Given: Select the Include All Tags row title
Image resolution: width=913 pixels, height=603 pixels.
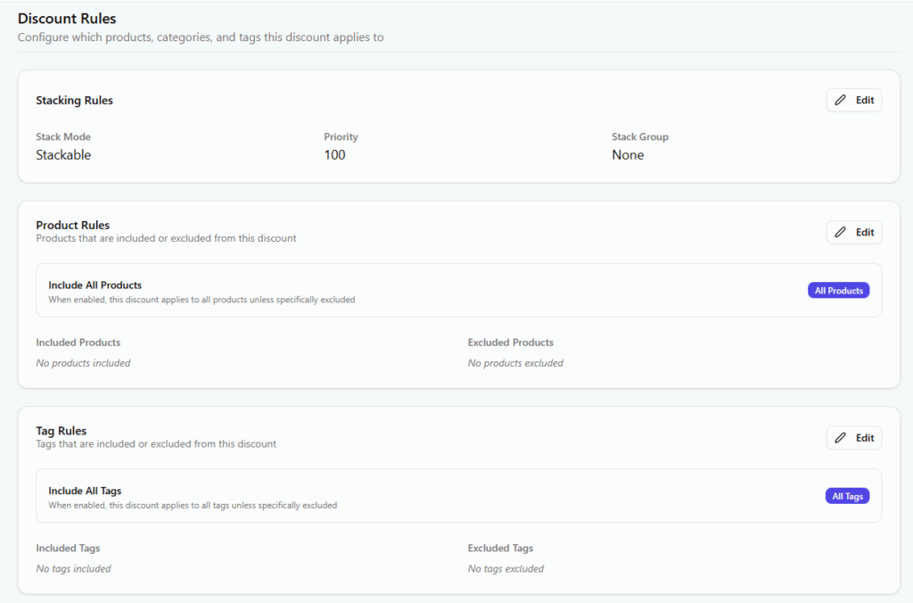Looking at the screenshot, I should pos(85,491).
